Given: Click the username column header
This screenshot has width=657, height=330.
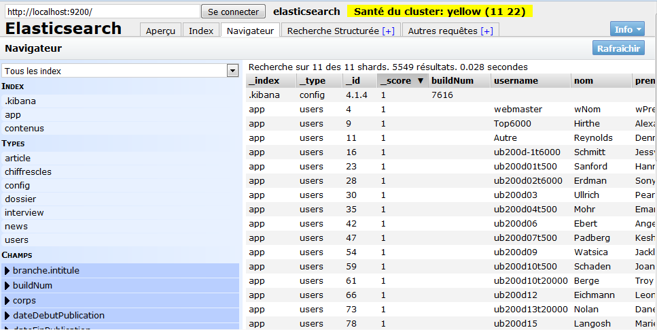Looking at the screenshot, I should click(x=516, y=81).
